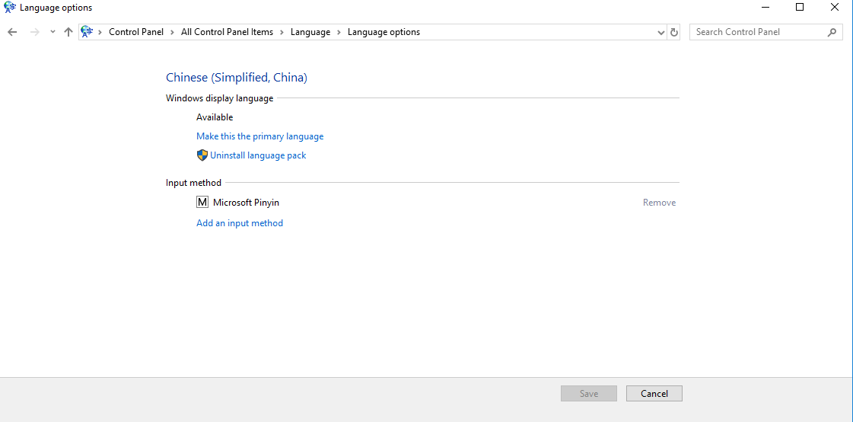Screen dimensions: 853x422
Task: Minimize the Language options window
Action: [765, 8]
